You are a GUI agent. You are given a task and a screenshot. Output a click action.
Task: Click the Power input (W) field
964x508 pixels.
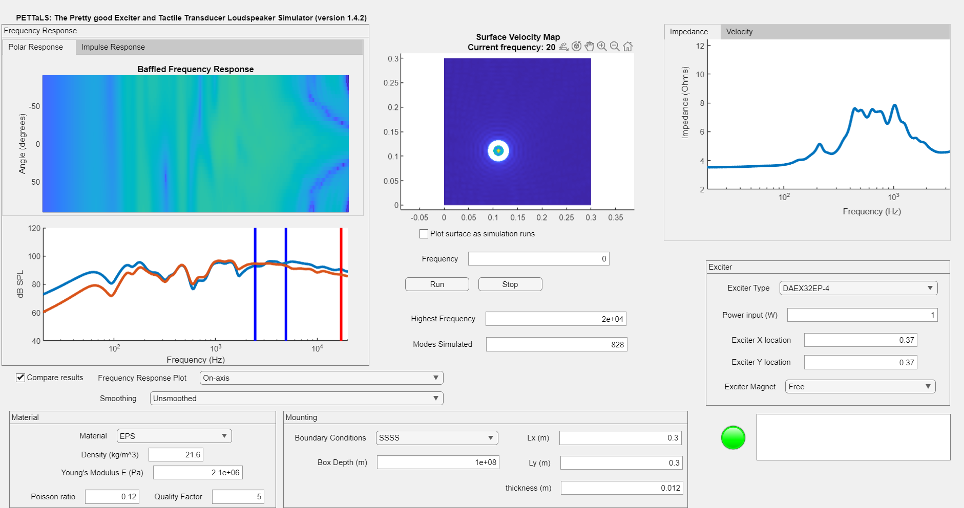click(863, 315)
